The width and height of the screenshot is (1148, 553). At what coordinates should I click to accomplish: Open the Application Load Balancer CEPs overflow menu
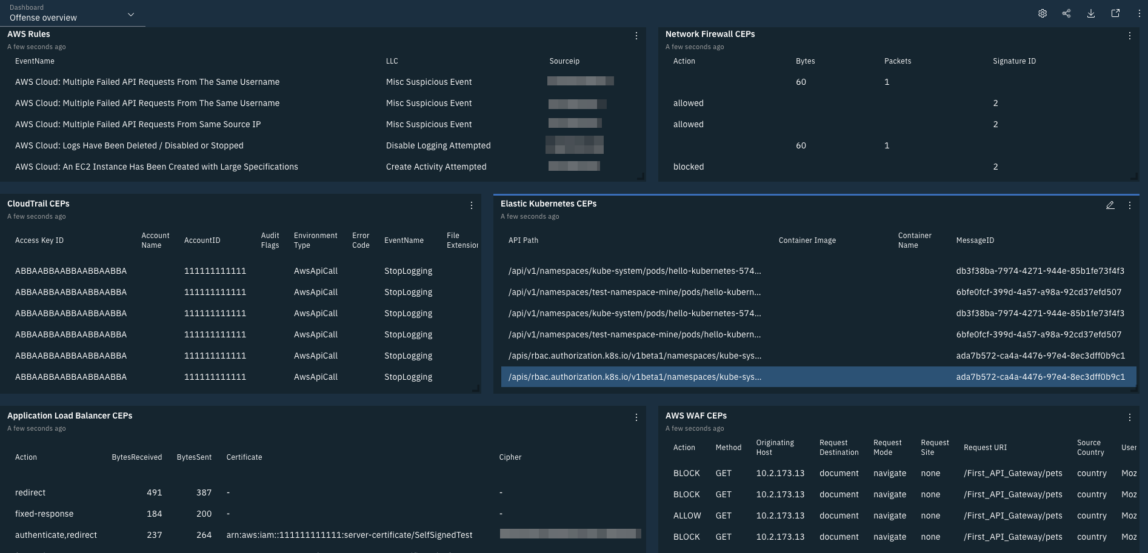click(636, 417)
